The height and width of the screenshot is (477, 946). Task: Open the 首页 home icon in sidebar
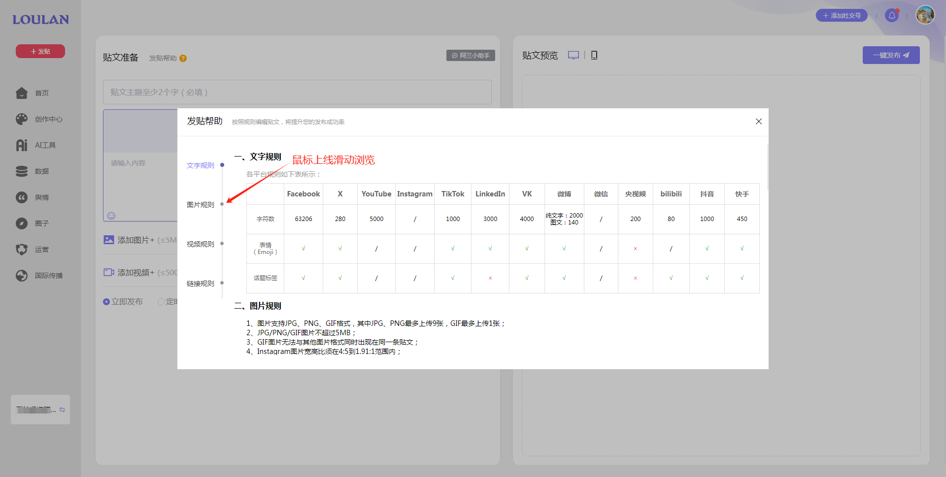(x=22, y=93)
